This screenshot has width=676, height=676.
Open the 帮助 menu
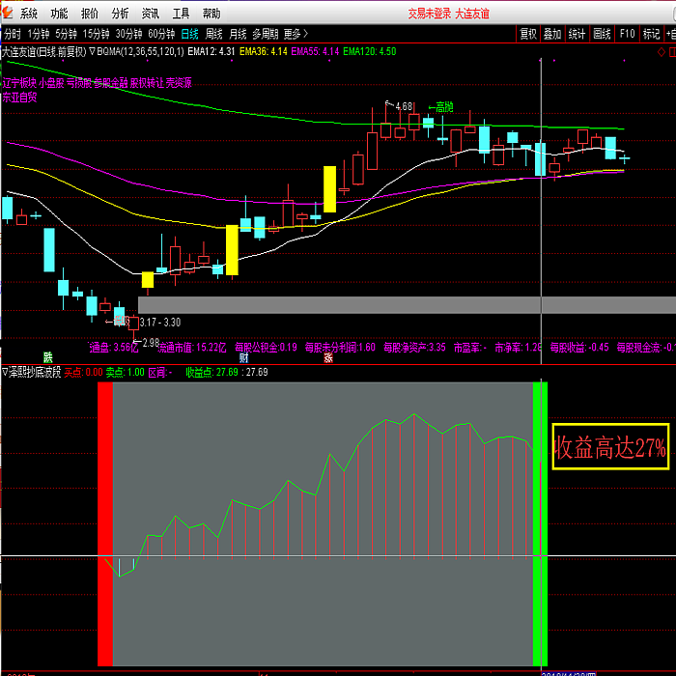click(x=211, y=14)
